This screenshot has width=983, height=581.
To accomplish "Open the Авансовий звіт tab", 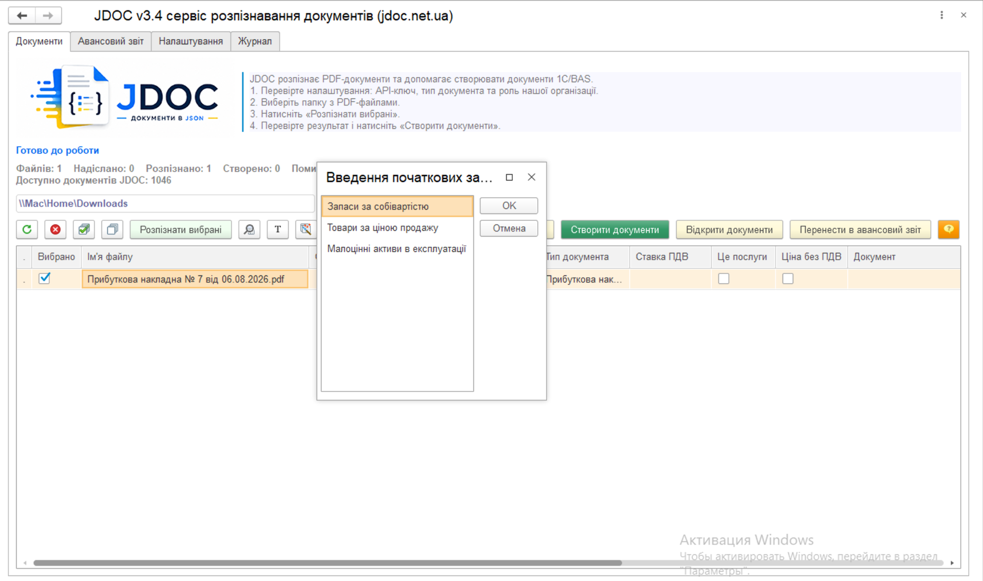I will (x=111, y=41).
